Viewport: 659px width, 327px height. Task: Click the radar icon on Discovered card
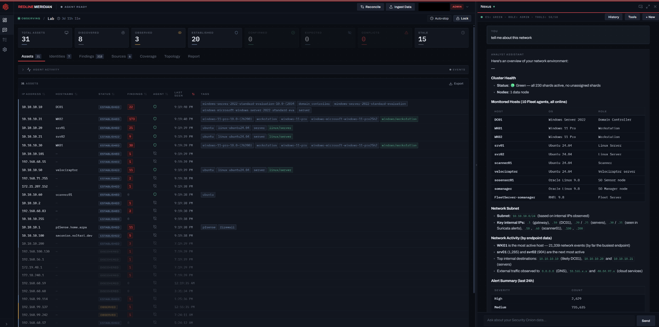coord(123,32)
